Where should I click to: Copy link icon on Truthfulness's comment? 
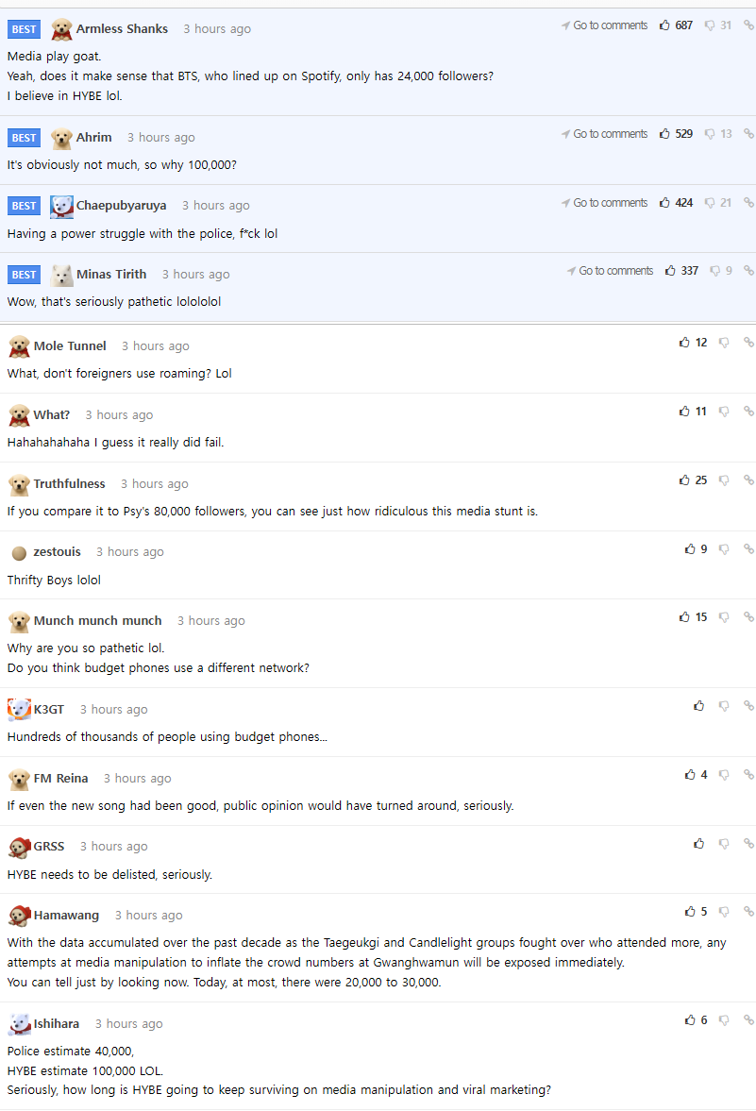pos(748,480)
